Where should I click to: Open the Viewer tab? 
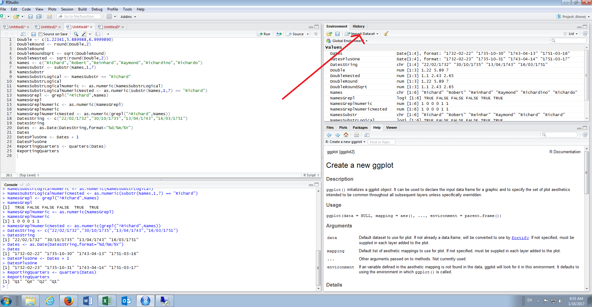(391, 128)
